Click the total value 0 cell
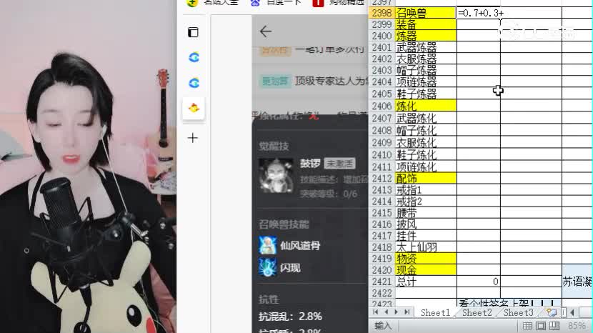 coord(479,282)
